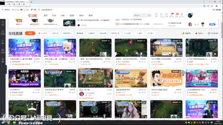
Task: Open the 直播 live tab
Action: (x=54, y=16)
